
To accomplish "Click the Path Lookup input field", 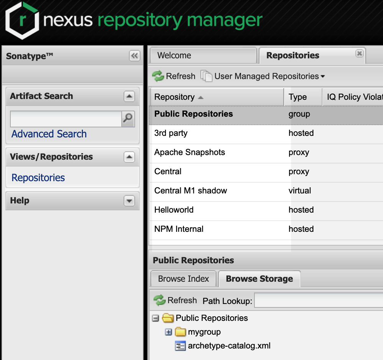I will tap(319, 301).
